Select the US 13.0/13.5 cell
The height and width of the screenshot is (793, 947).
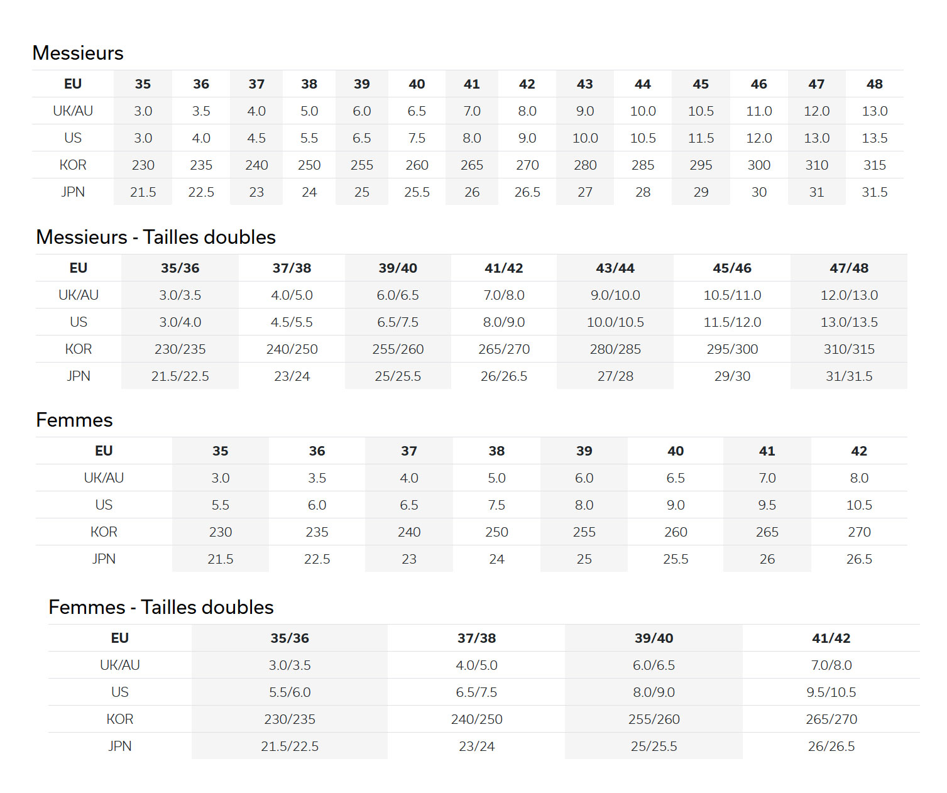click(x=849, y=322)
